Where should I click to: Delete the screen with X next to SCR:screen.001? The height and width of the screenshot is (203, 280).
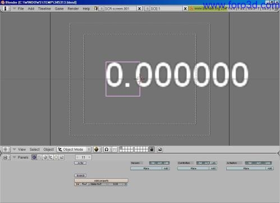tap(140, 8)
